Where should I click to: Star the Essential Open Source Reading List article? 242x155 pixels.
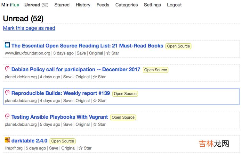112,53
